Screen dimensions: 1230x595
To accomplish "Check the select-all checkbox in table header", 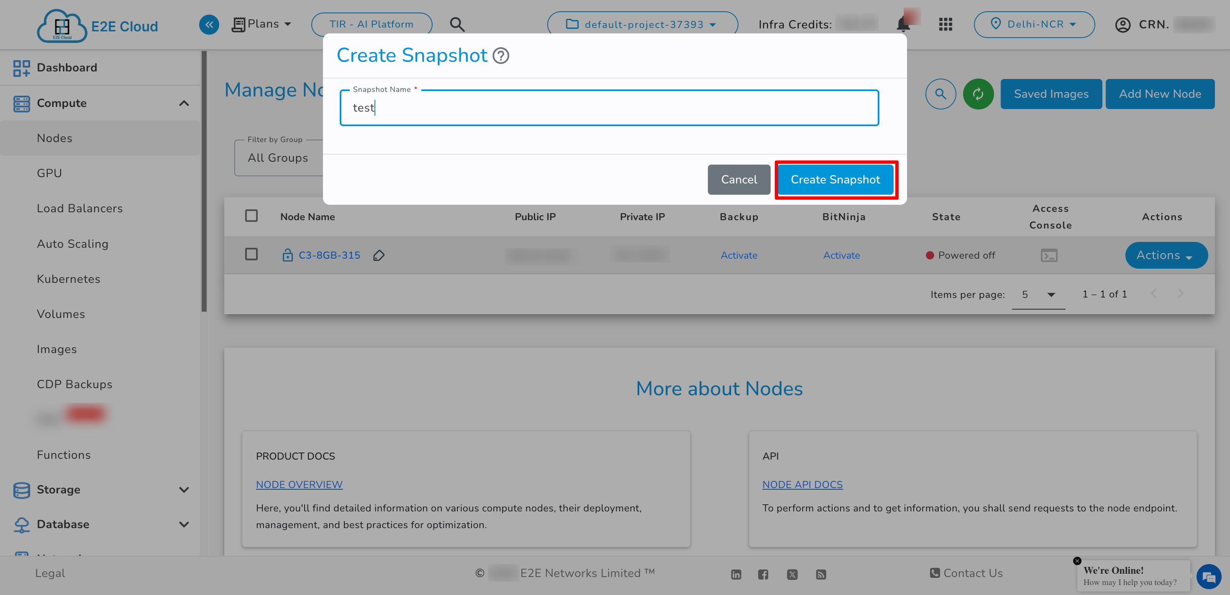I will pyautogui.click(x=251, y=216).
